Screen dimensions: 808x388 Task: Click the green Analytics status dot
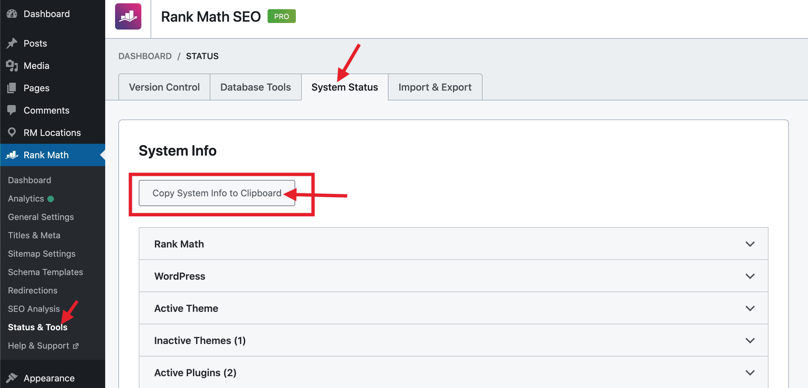point(51,199)
